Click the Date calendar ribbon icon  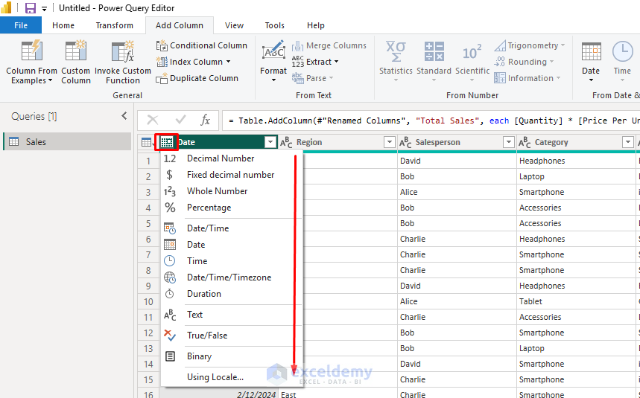591,52
